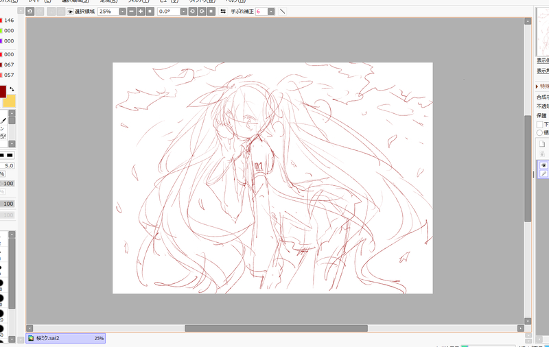Click the layer pen edit icon
This screenshot has width=549, height=347.
(x=544, y=173)
